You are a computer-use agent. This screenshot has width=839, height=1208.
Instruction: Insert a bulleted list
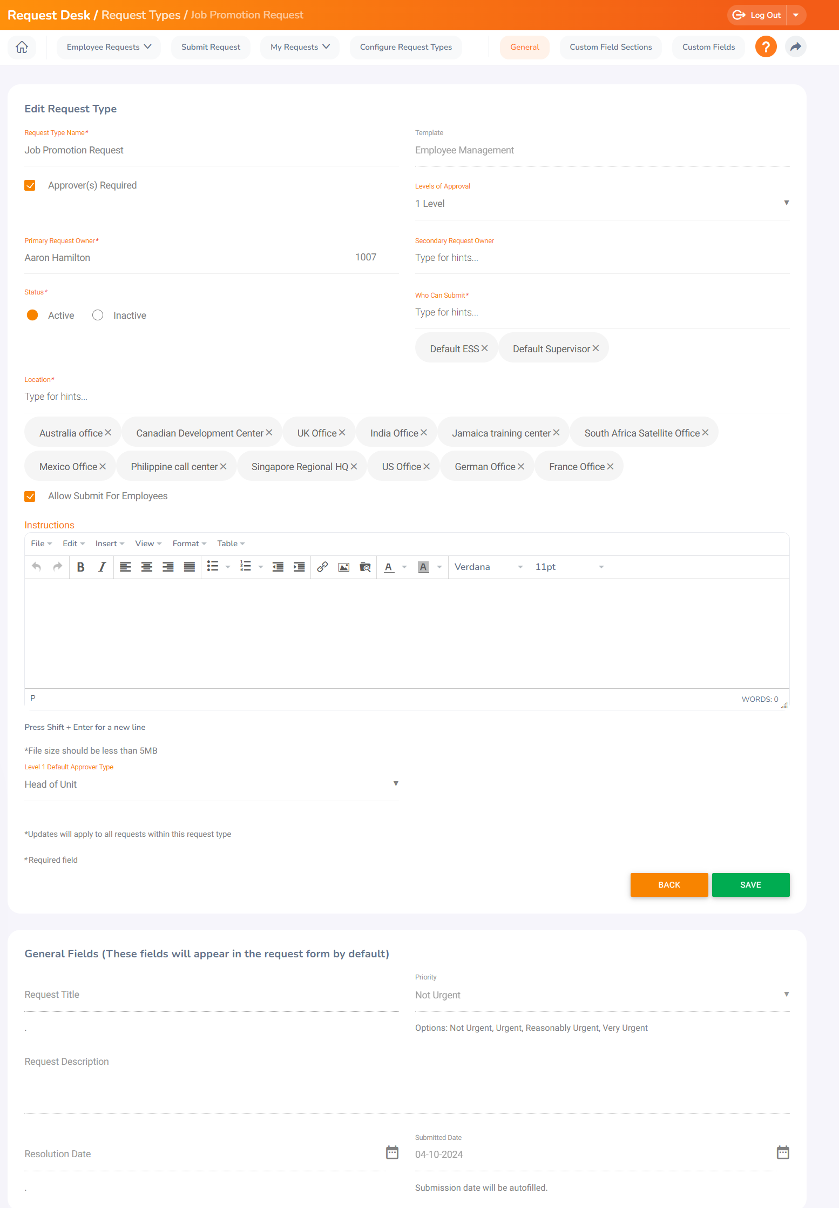point(213,567)
